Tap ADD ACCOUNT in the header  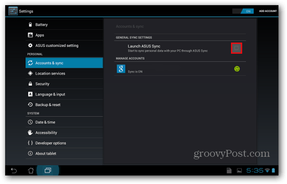coord(268,11)
